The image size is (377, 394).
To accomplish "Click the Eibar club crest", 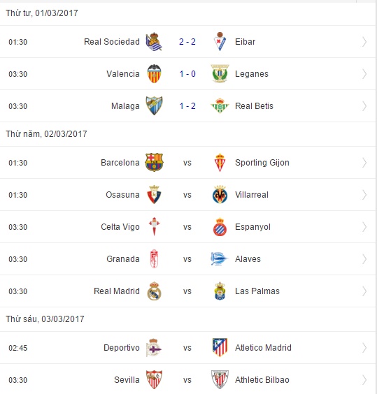I will (x=220, y=42).
